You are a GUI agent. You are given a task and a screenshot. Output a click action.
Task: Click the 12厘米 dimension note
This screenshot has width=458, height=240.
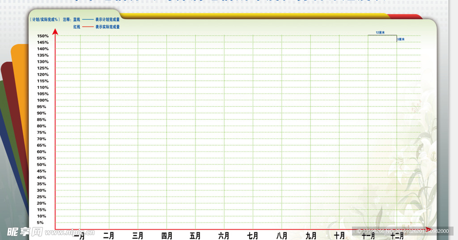point(380,33)
